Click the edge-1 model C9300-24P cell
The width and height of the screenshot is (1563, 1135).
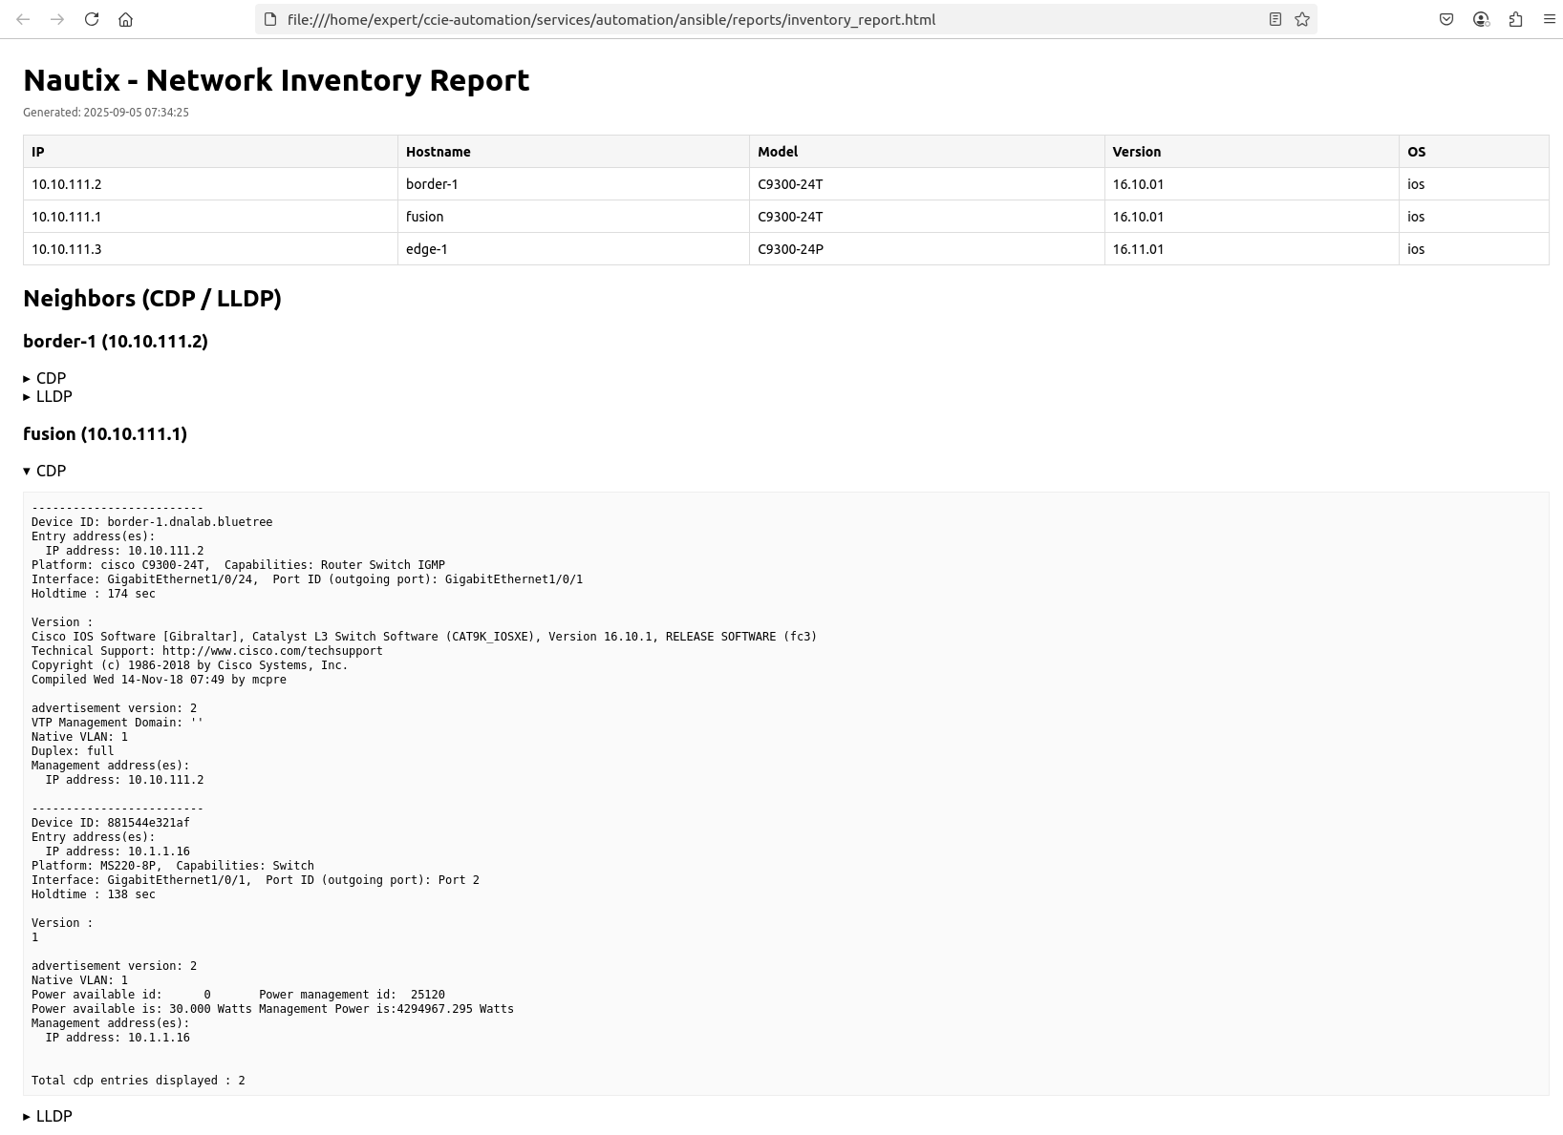coord(790,249)
